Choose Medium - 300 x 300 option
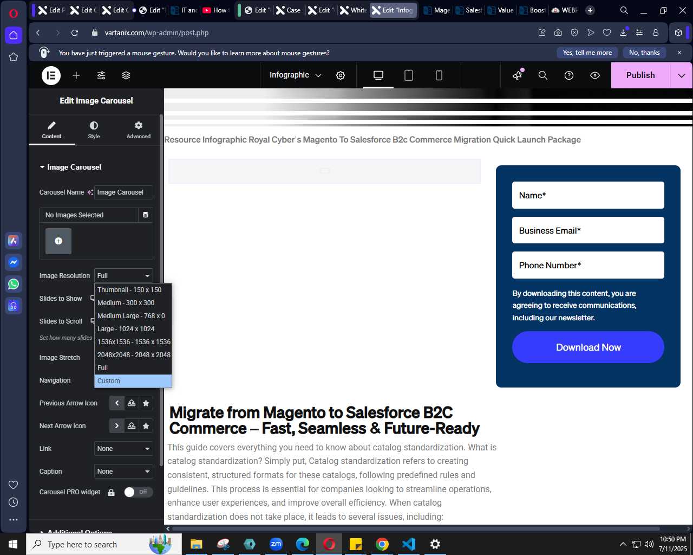The width and height of the screenshot is (693, 555). tap(133, 303)
